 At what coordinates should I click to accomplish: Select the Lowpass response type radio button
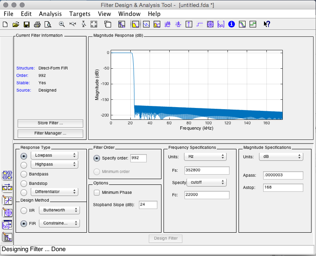coord(24,156)
